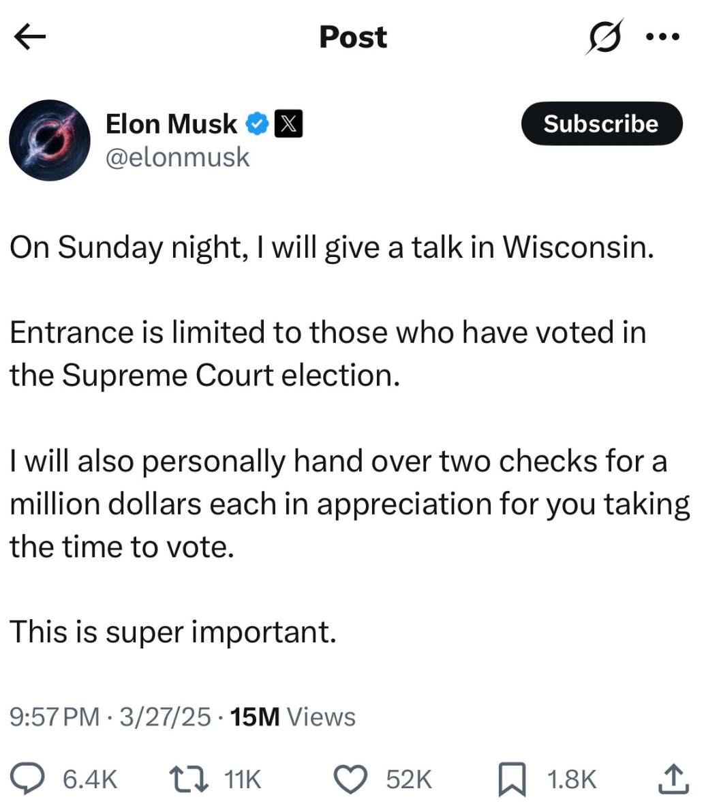Click the share upload icon

point(672,779)
